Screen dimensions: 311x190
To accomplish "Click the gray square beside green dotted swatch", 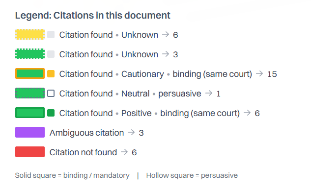I will point(51,54).
